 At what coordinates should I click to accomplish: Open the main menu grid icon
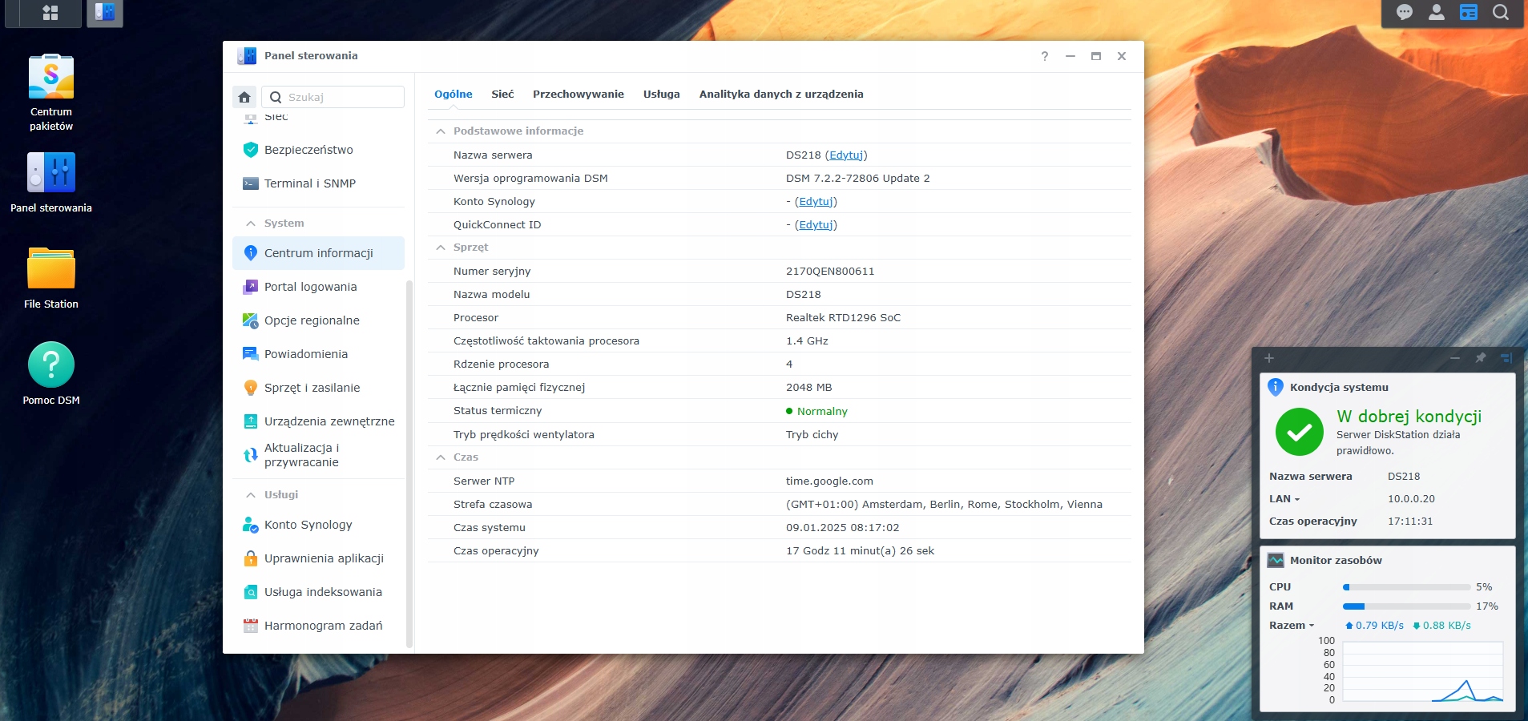coord(50,13)
